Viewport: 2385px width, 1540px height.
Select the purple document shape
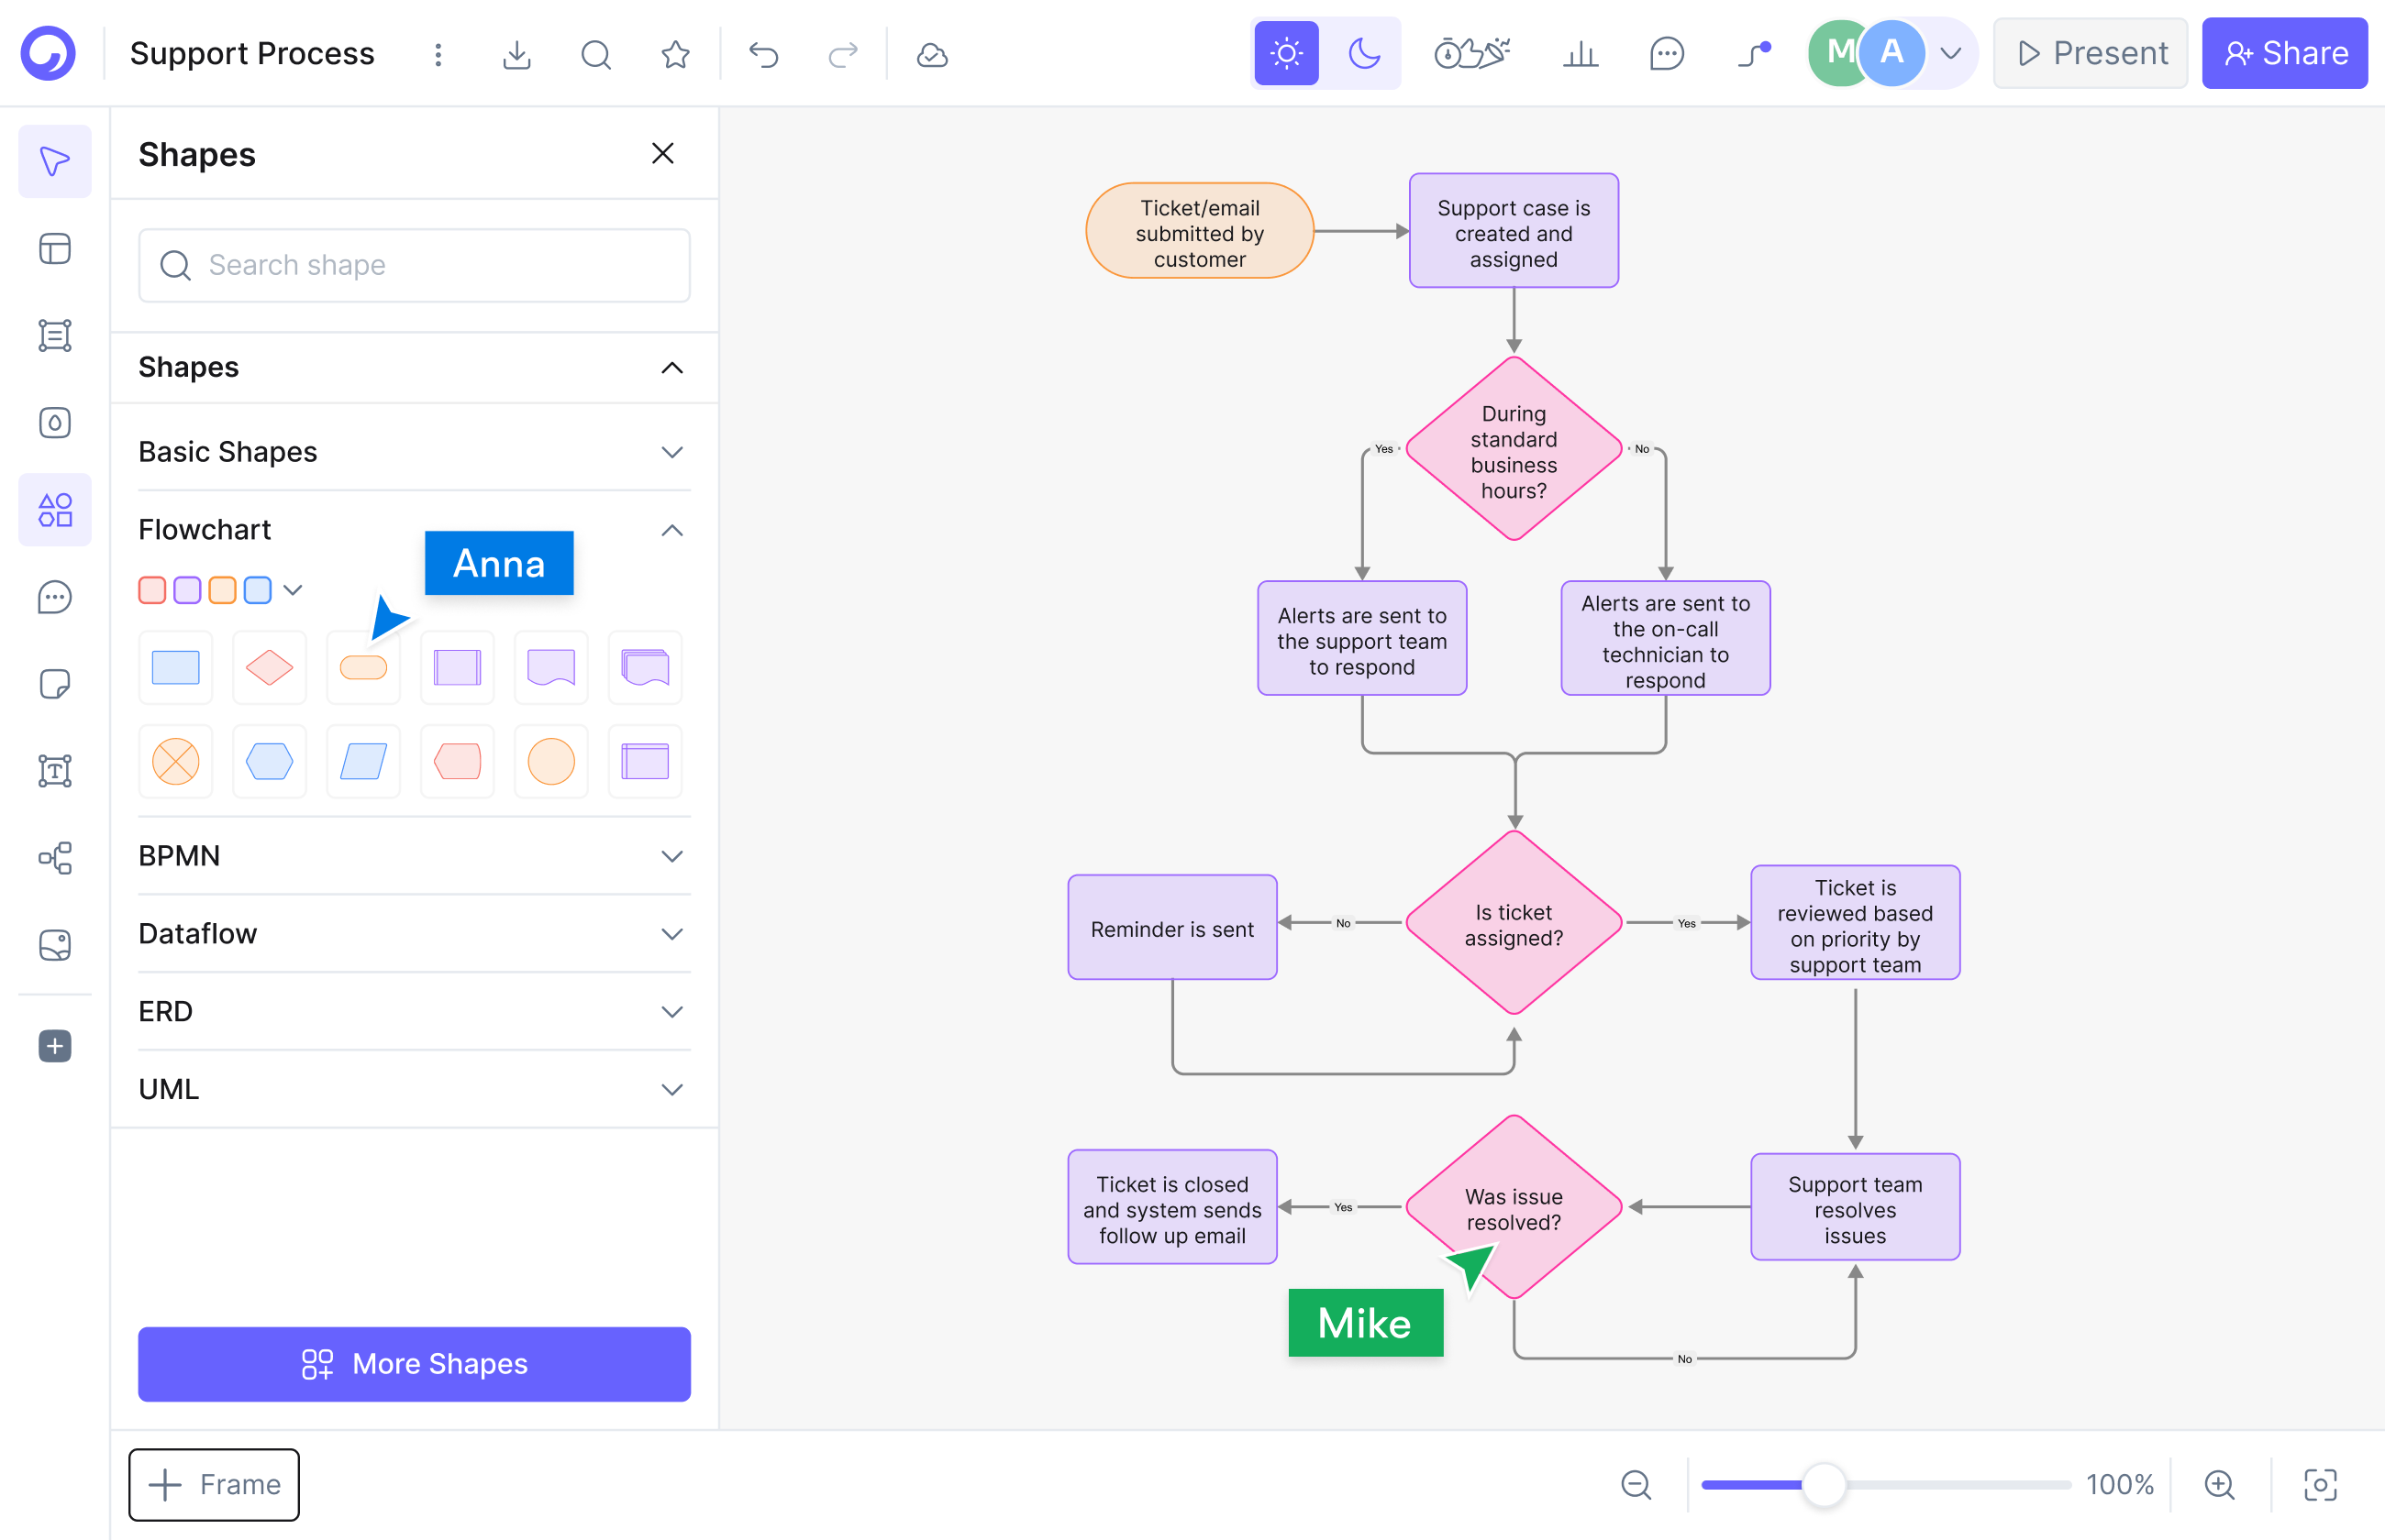click(x=551, y=667)
